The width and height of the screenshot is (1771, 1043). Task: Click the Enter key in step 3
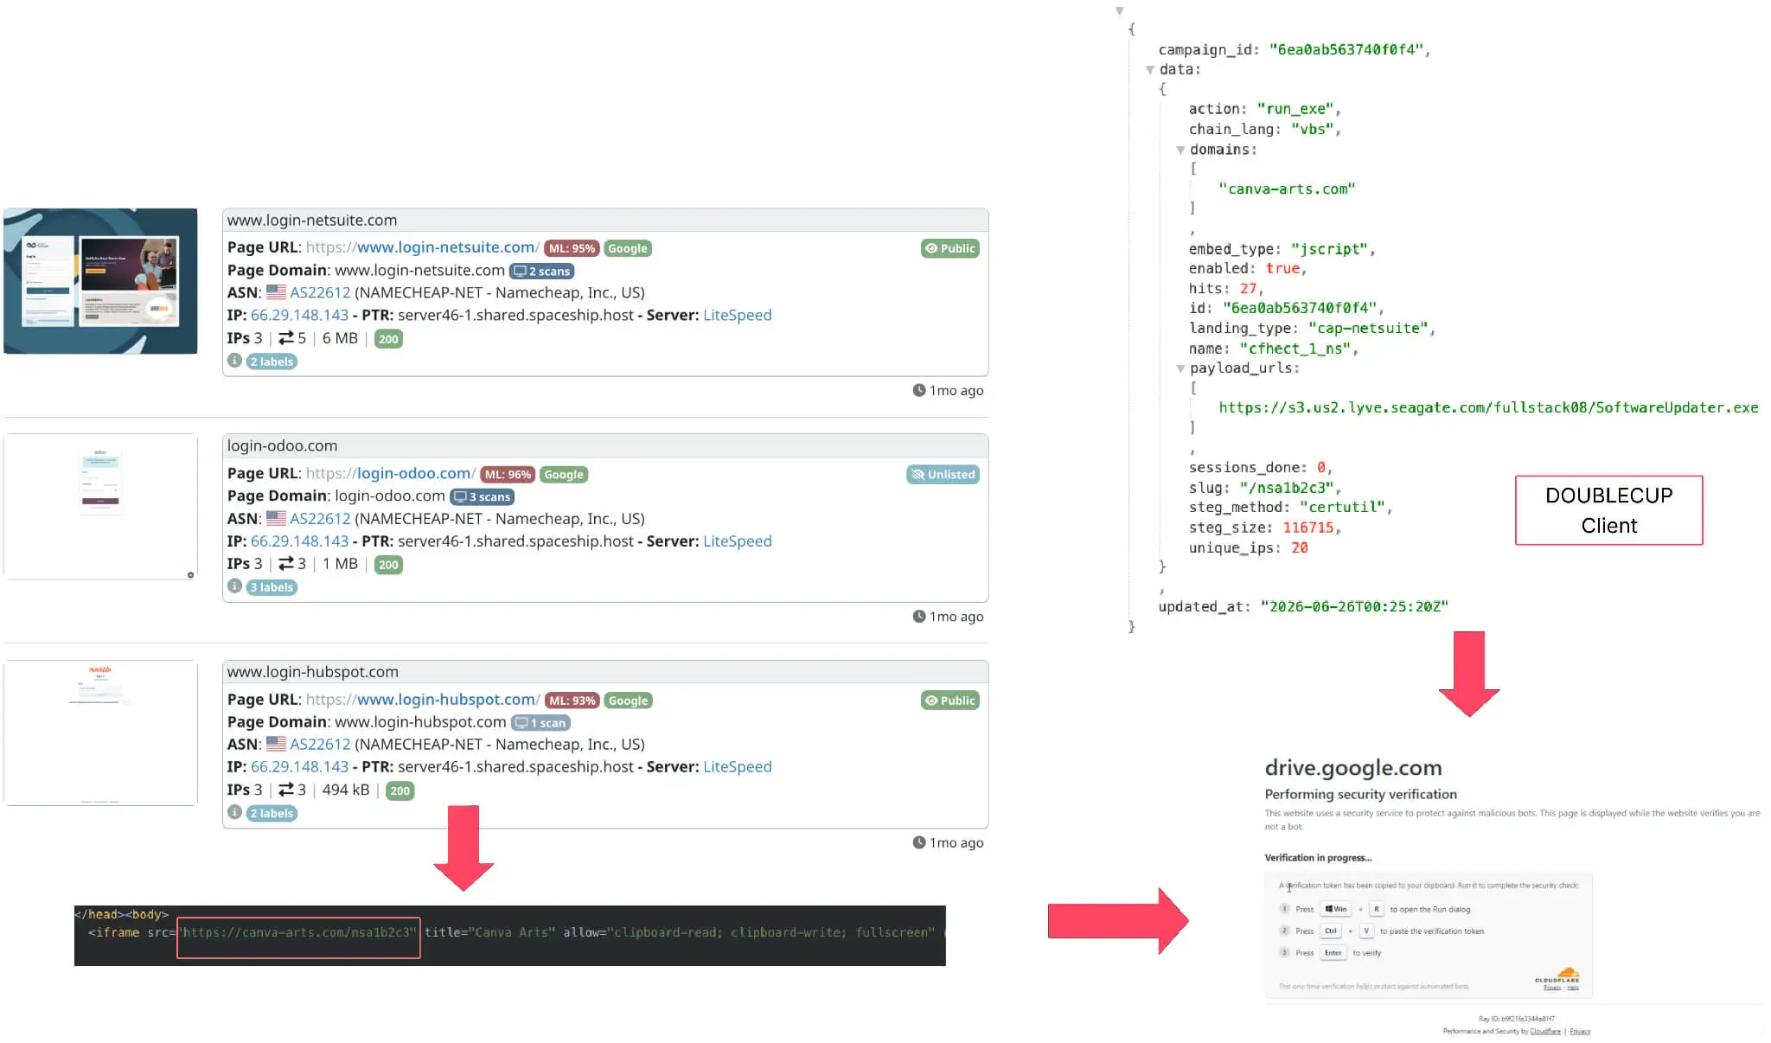tap(1333, 952)
